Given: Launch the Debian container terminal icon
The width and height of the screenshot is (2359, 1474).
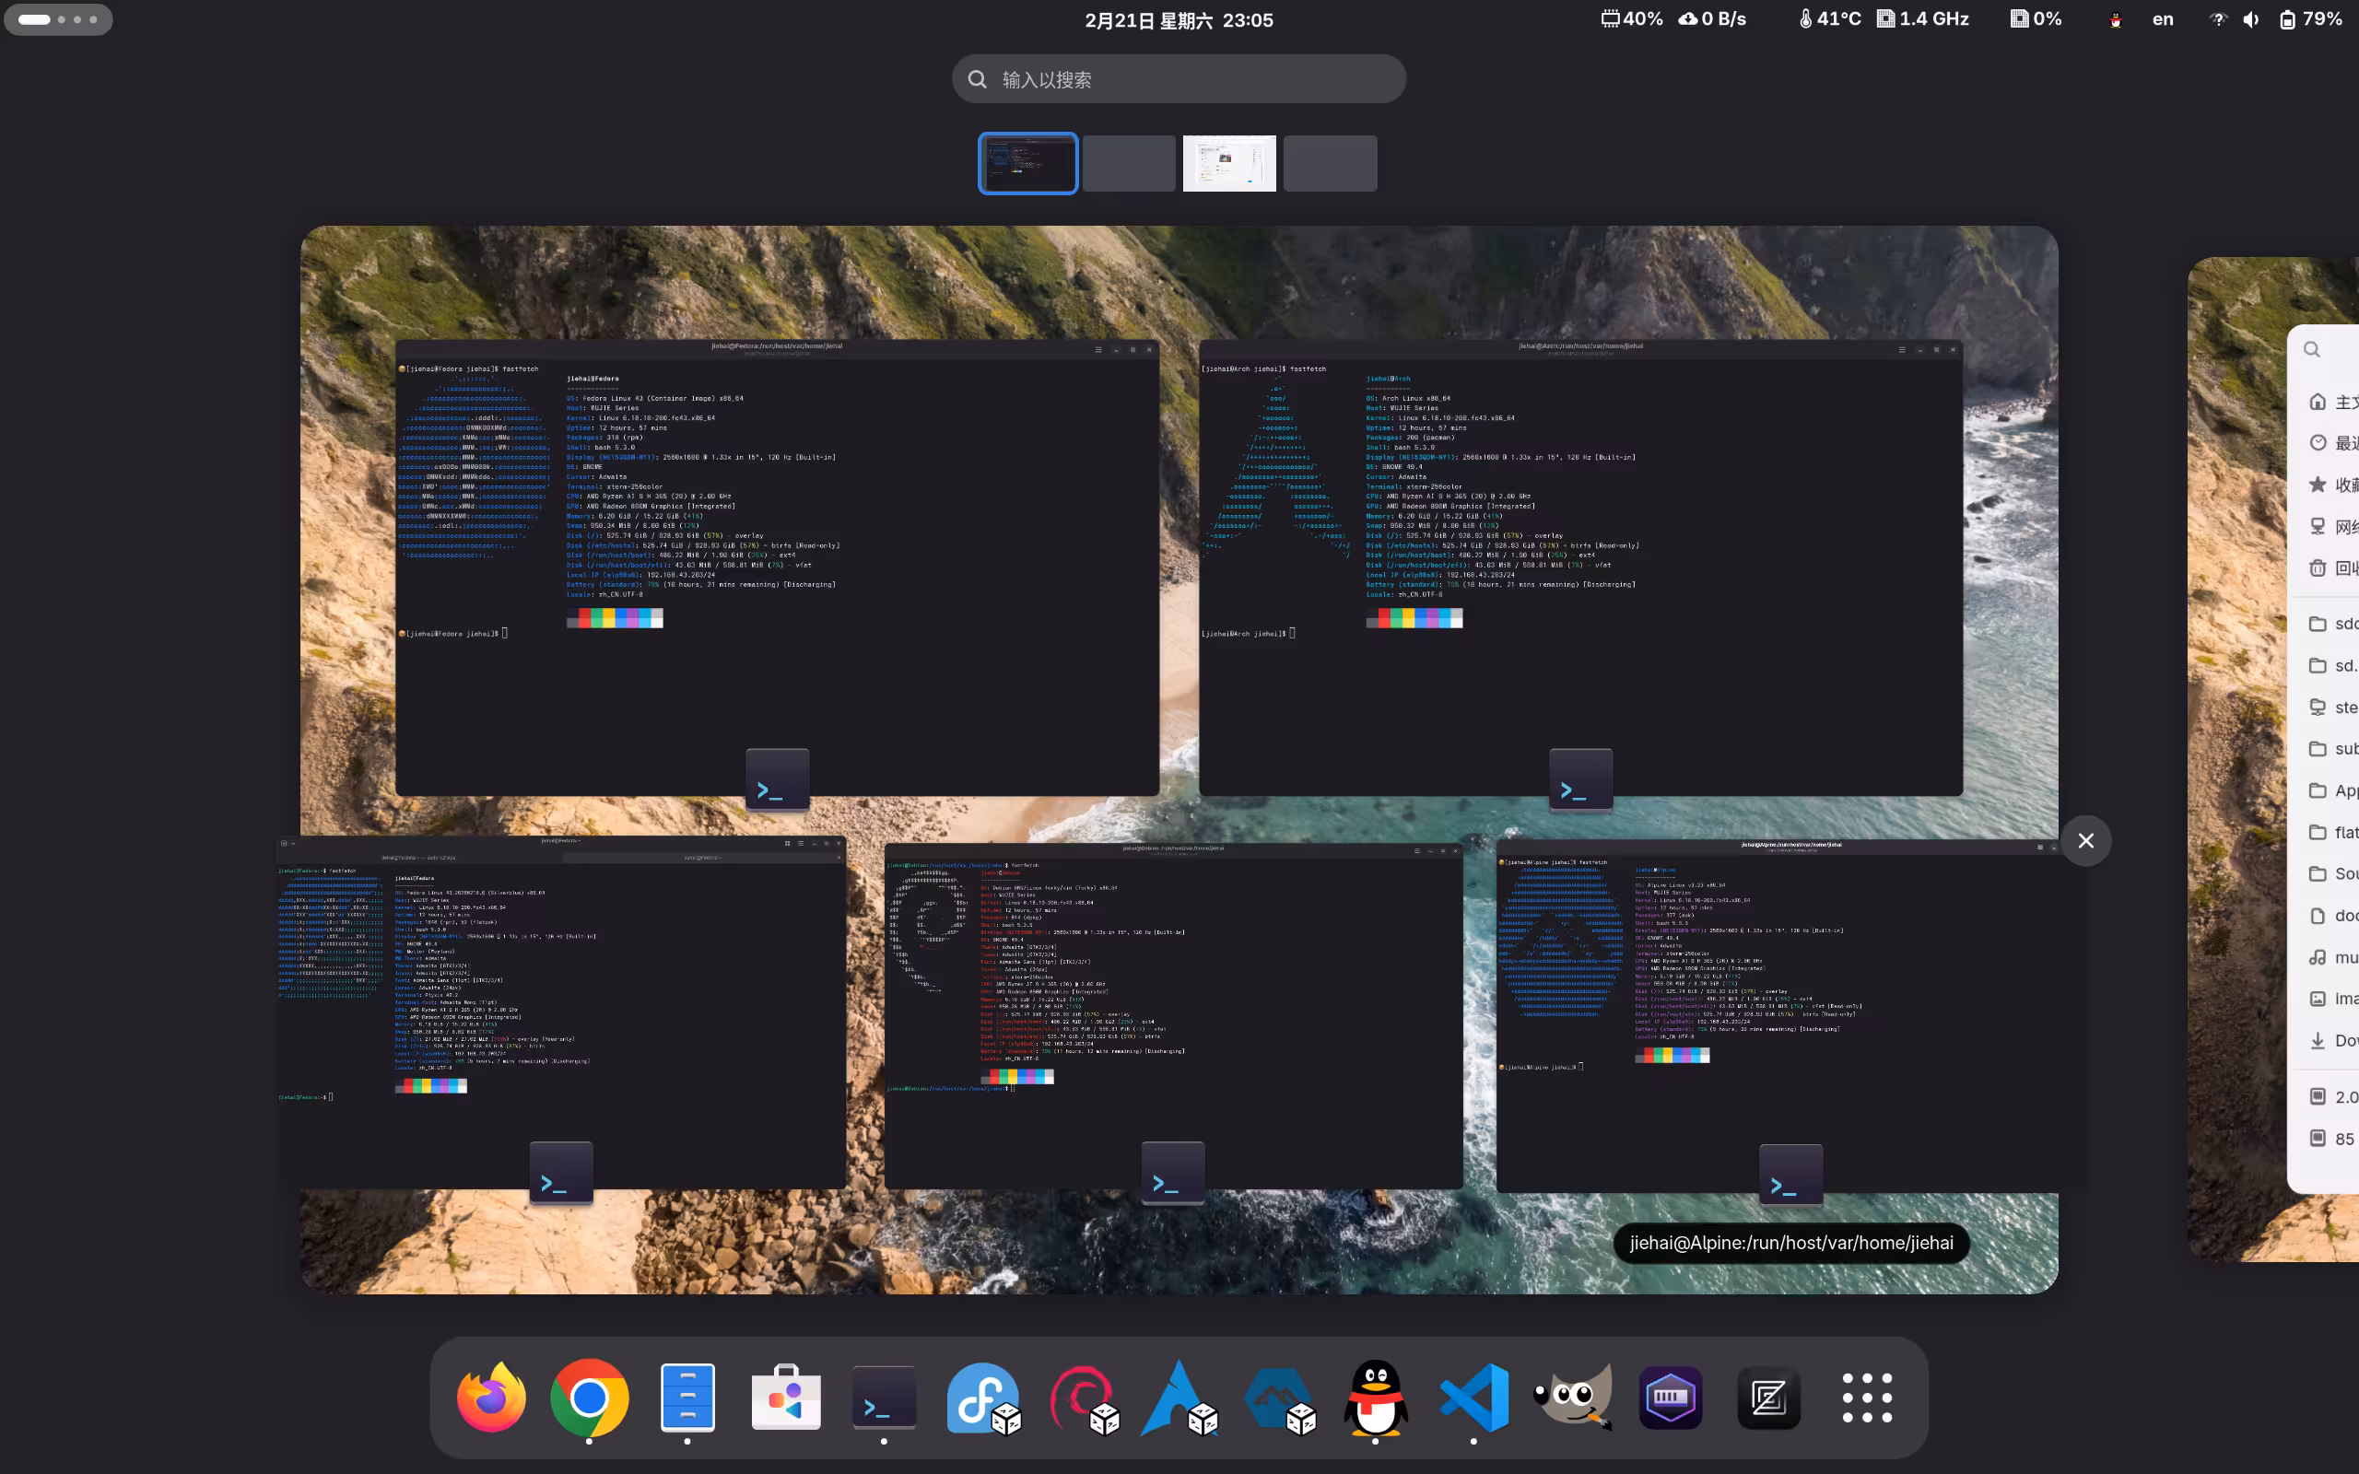Looking at the screenshot, I should click(1082, 1397).
